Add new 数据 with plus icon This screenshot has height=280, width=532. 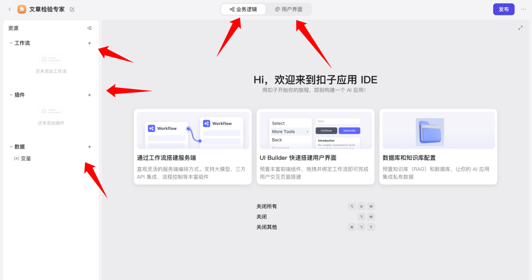[x=89, y=147]
